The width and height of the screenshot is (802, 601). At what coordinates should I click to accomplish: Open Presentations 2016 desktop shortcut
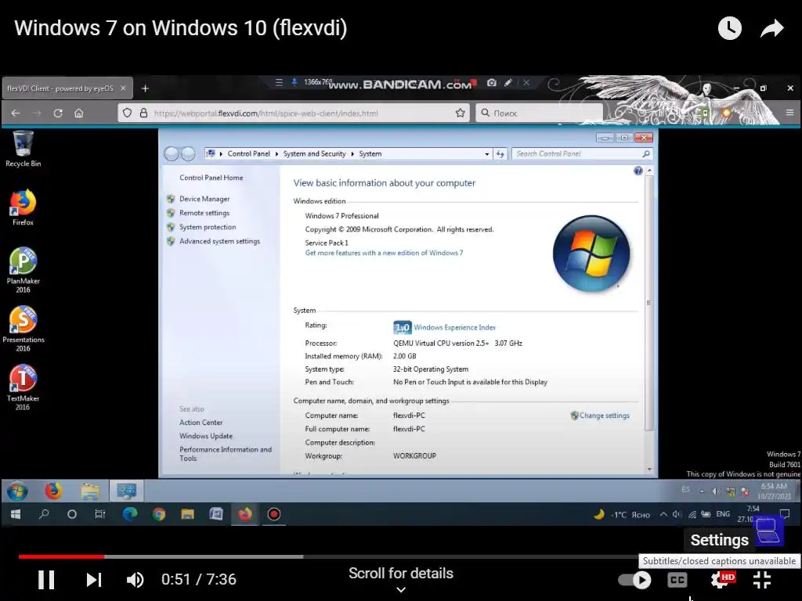point(23,329)
